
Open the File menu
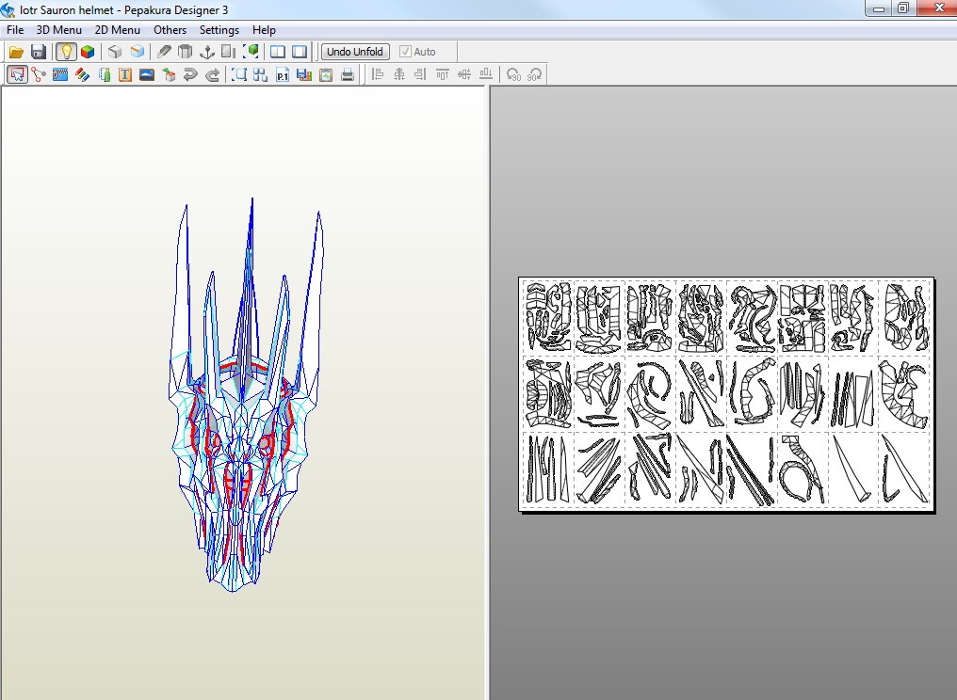pos(15,30)
